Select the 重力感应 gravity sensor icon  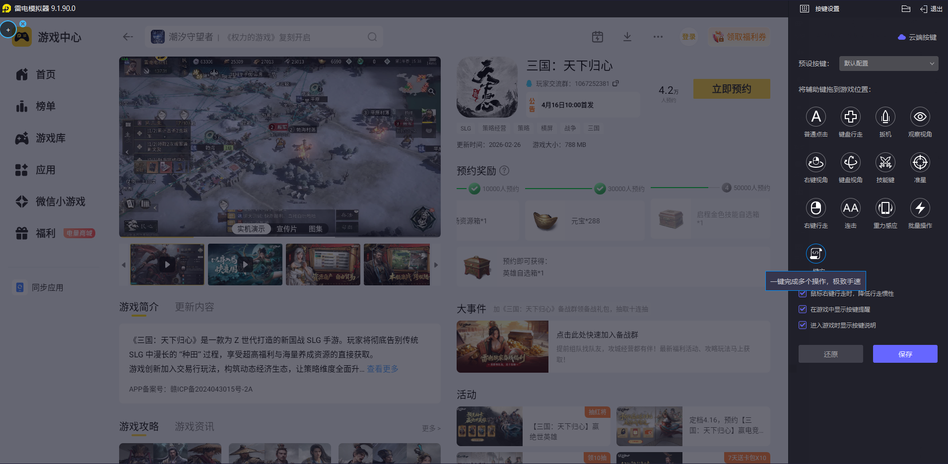(x=885, y=208)
